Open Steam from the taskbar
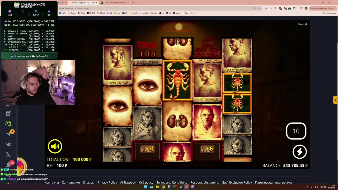This screenshot has height=190, width=338. click(x=181, y=187)
